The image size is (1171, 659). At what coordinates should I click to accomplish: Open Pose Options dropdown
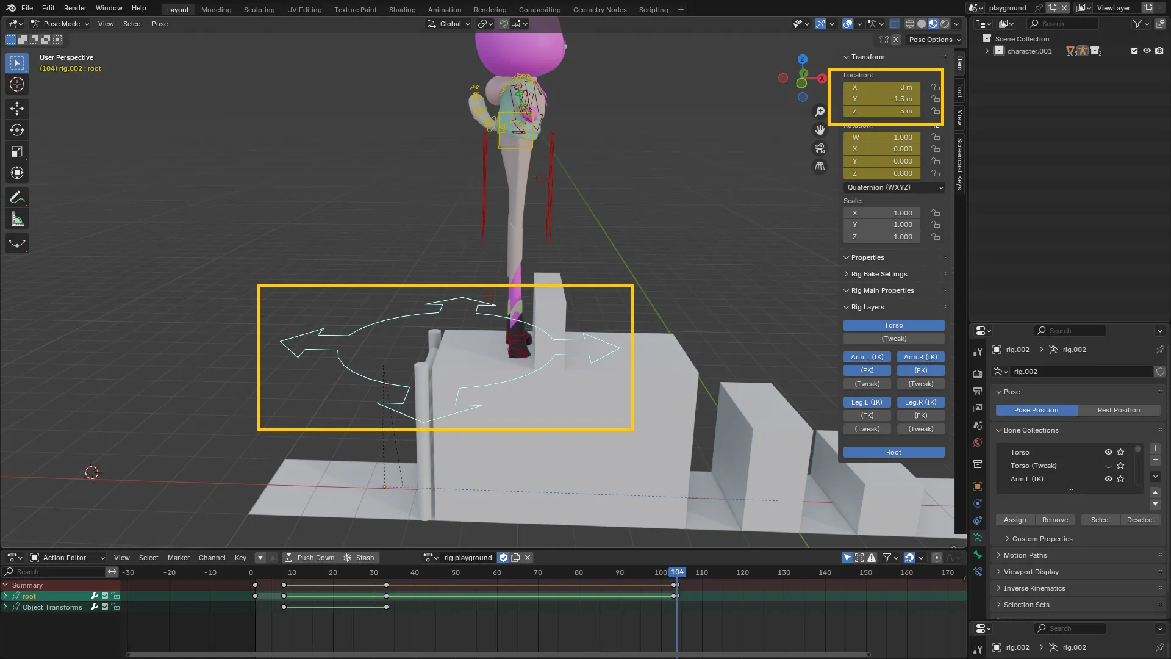[934, 40]
